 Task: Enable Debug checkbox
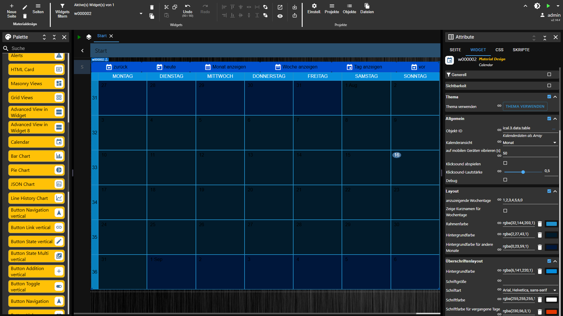point(505,180)
